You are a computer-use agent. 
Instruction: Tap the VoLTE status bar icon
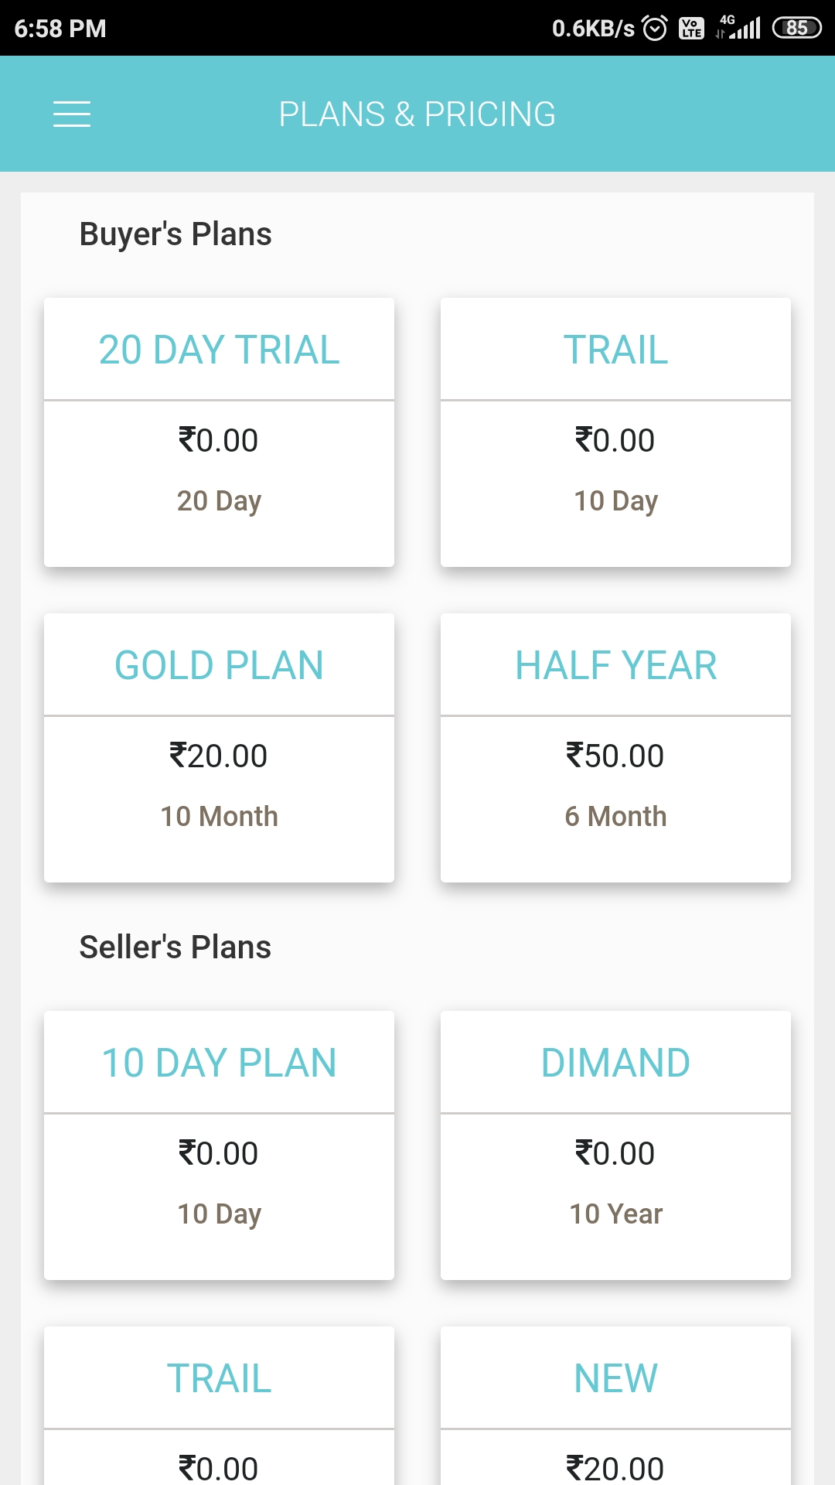[x=691, y=29]
